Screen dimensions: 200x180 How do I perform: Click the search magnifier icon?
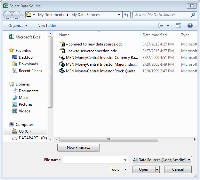click(193, 15)
